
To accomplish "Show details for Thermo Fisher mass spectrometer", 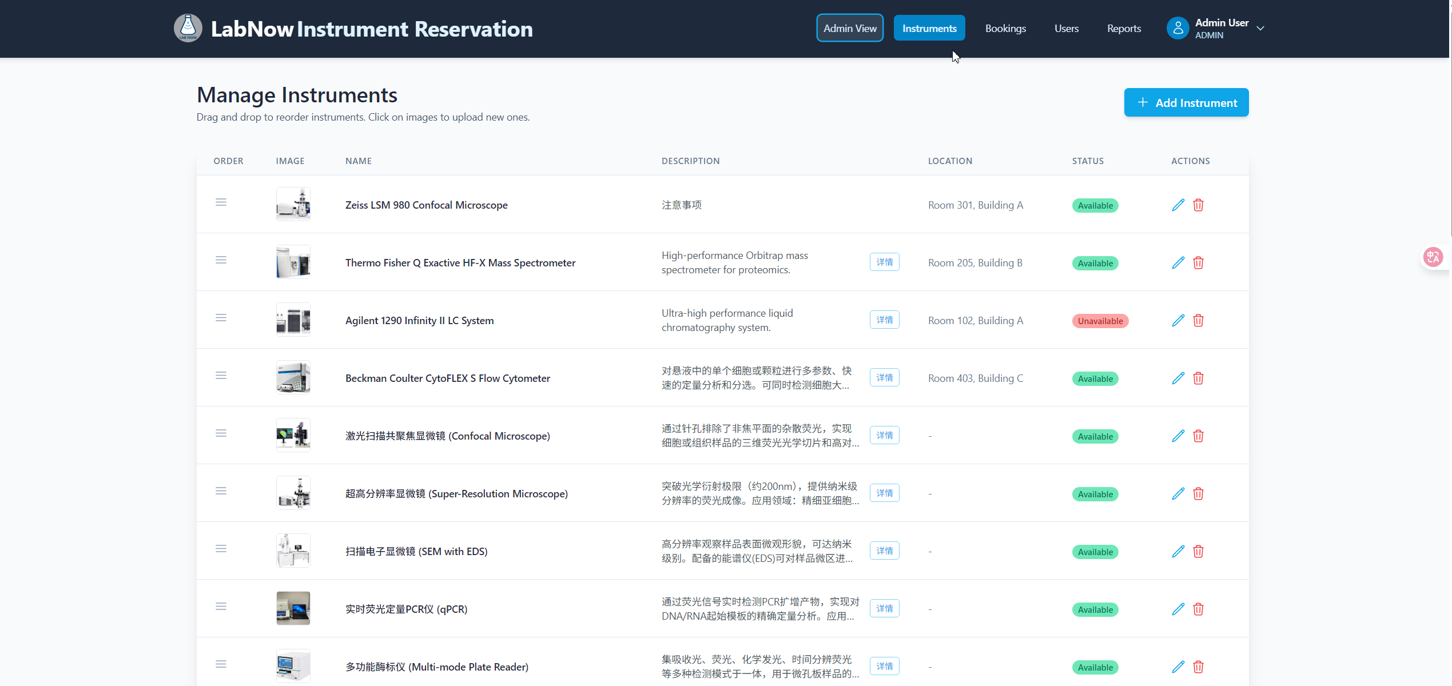I will pyautogui.click(x=884, y=262).
